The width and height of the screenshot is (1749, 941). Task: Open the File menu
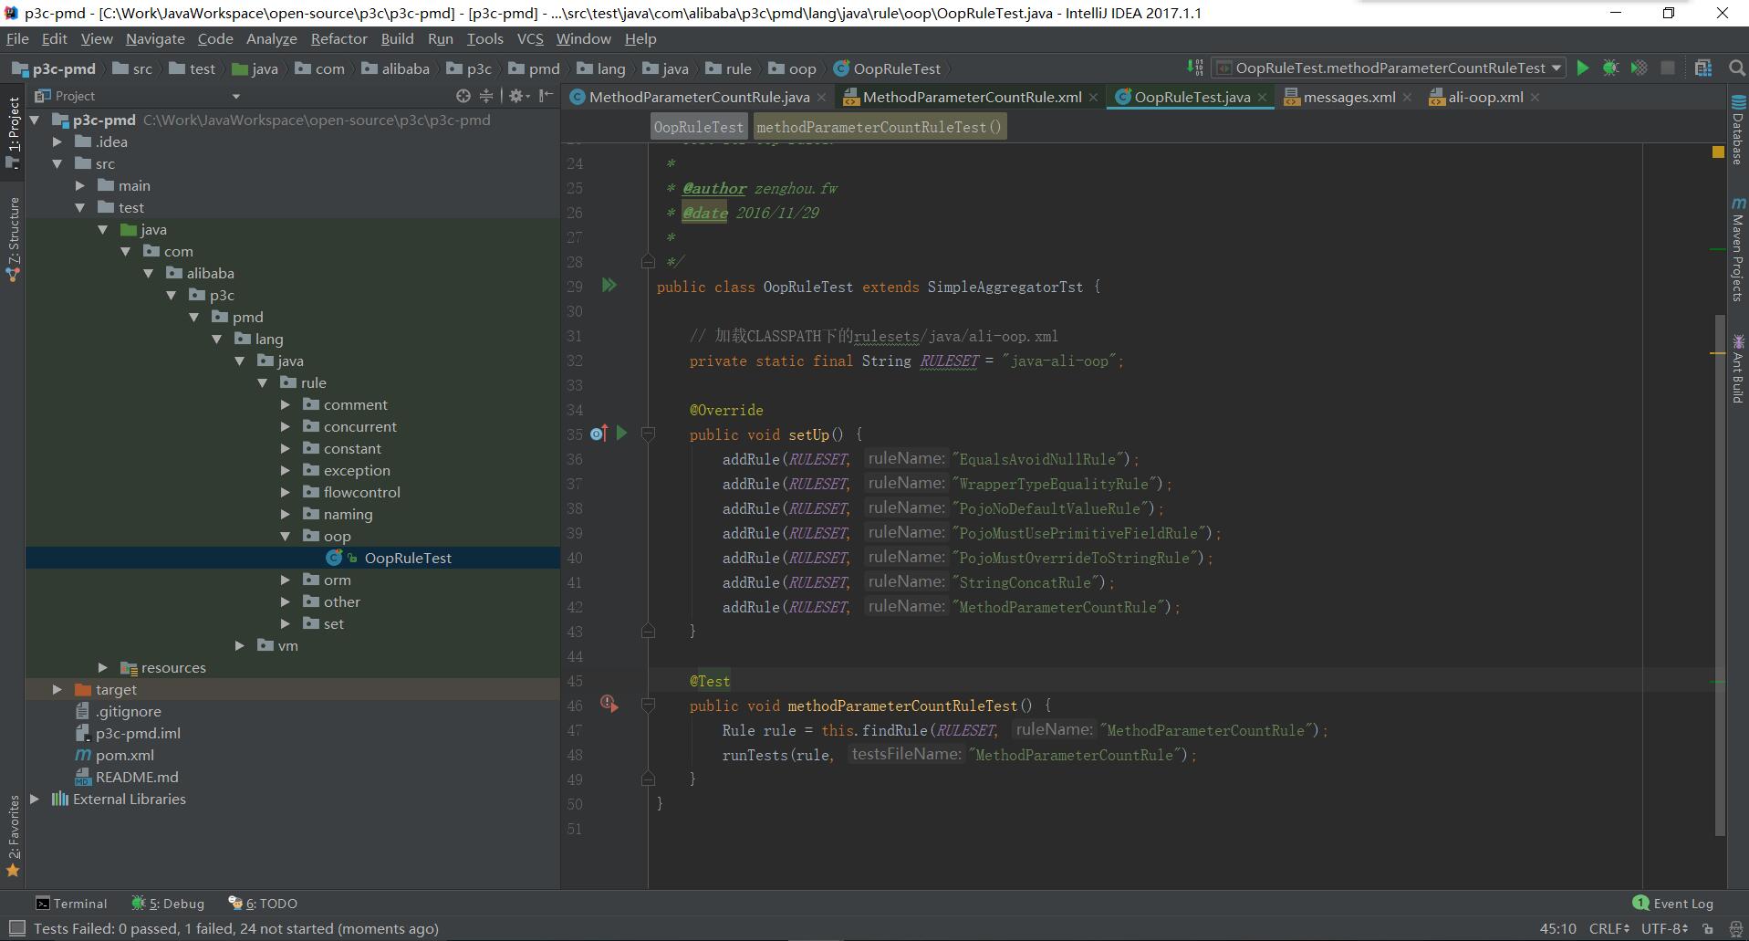click(17, 38)
